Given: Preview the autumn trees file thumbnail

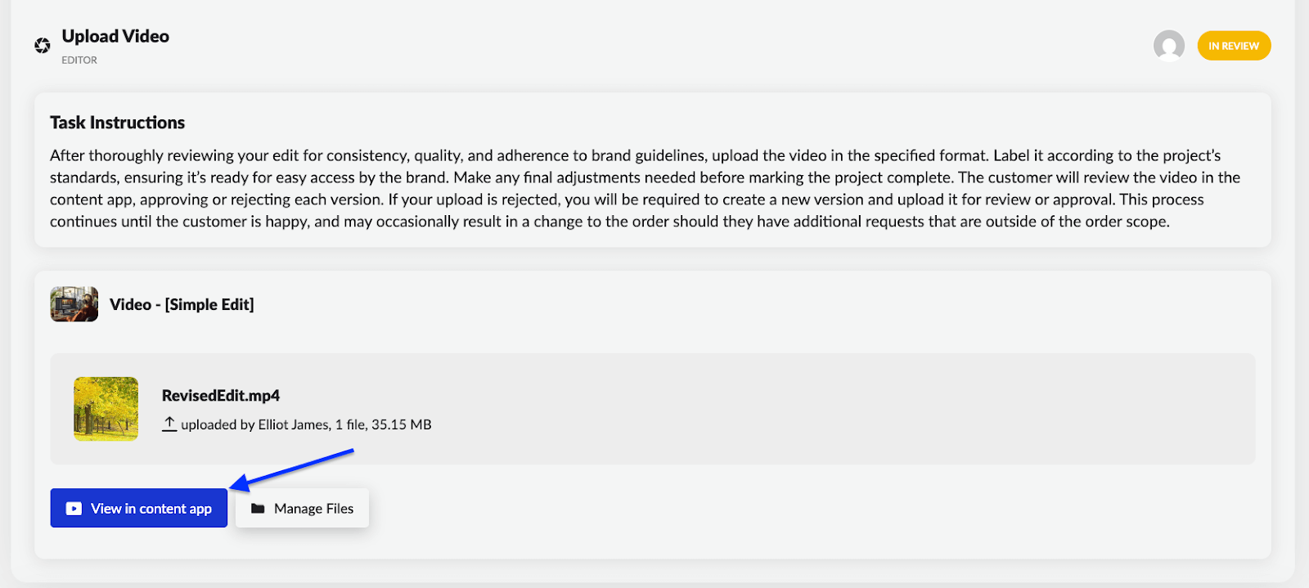Looking at the screenshot, I should pyautogui.click(x=106, y=409).
